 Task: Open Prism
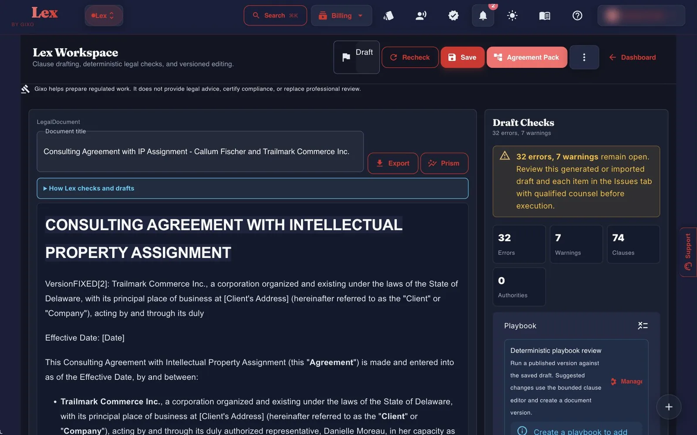(444, 163)
